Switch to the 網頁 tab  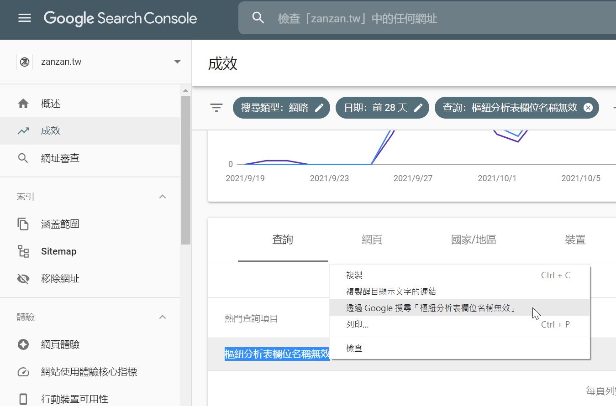pyautogui.click(x=372, y=240)
